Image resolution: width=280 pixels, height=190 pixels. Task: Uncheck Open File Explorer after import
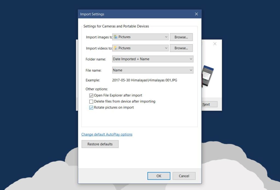[x=91, y=95]
